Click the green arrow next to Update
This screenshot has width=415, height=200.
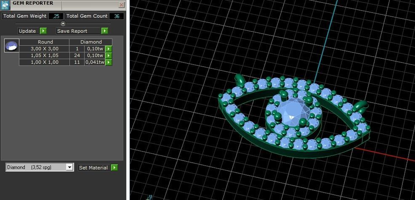[x=43, y=31]
